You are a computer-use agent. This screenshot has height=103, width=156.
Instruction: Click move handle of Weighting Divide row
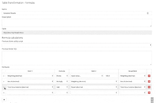point(4,76)
